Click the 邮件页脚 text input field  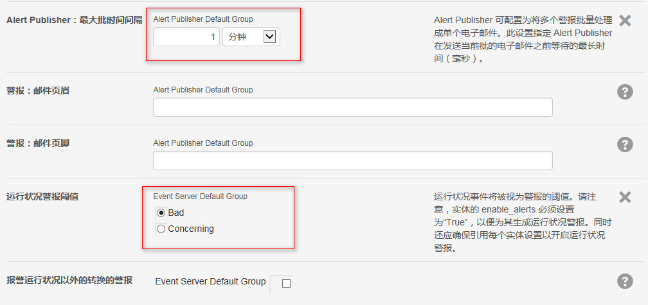point(352,161)
